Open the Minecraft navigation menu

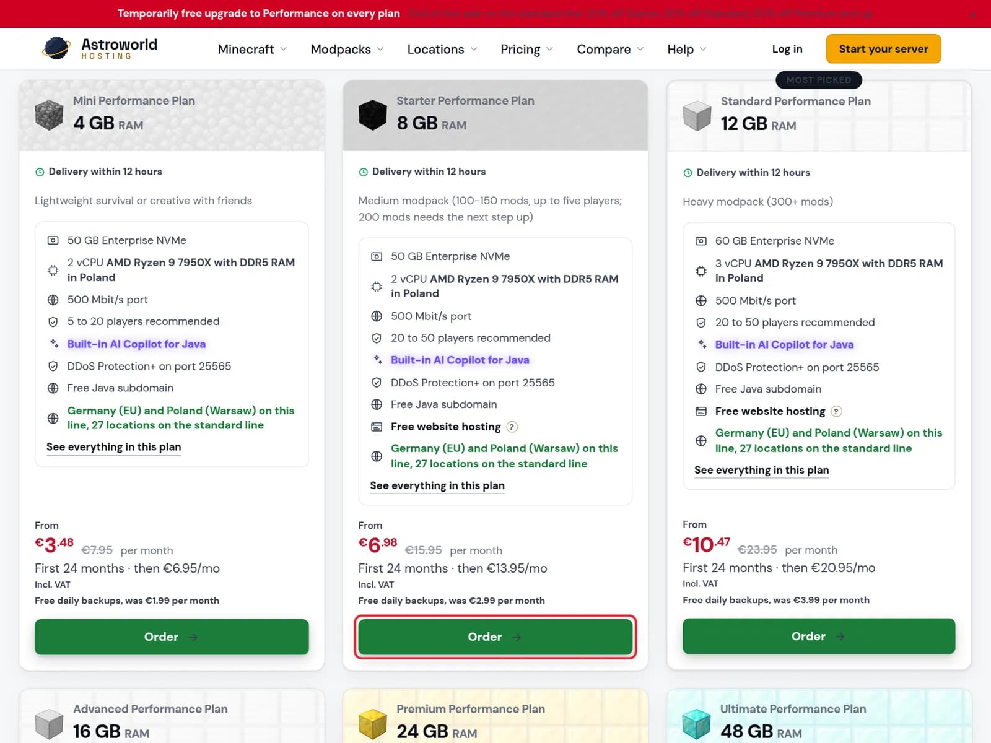coord(252,50)
